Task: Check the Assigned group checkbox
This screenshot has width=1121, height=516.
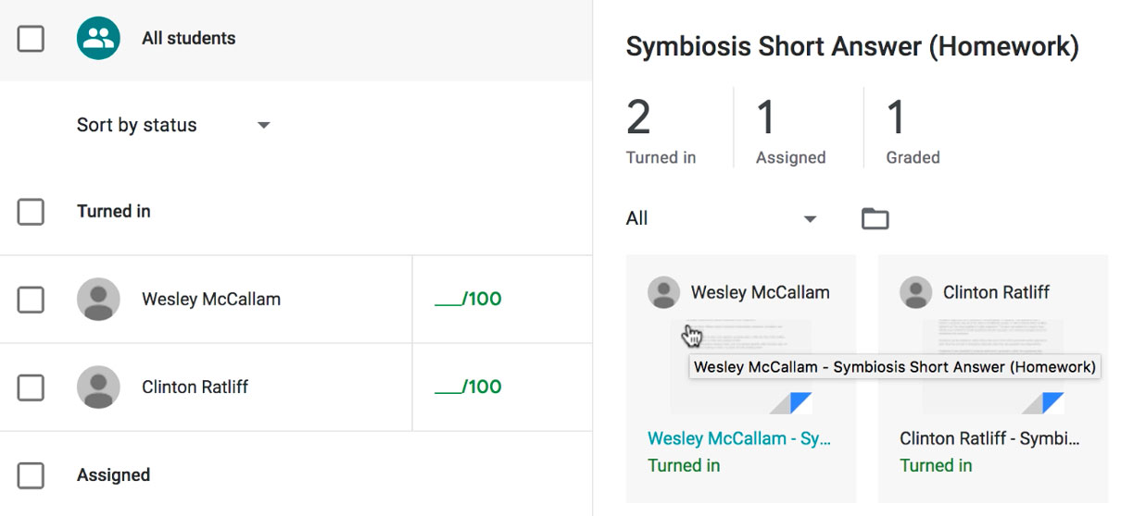Action: point(31,475)
